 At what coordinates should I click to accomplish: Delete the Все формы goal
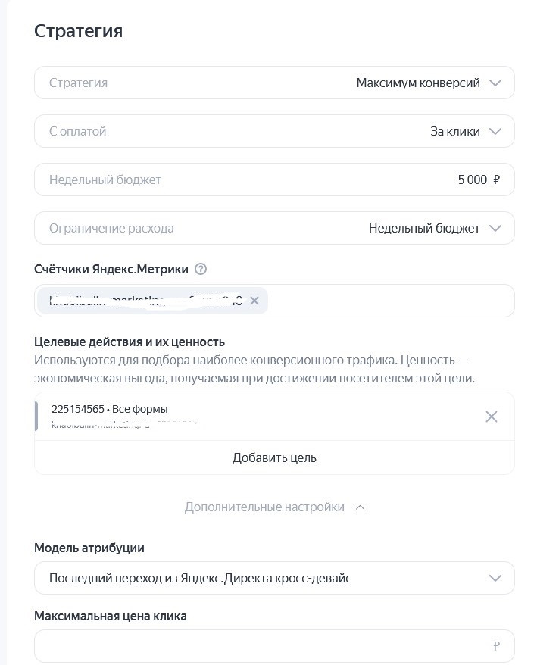tap(491, 417)
